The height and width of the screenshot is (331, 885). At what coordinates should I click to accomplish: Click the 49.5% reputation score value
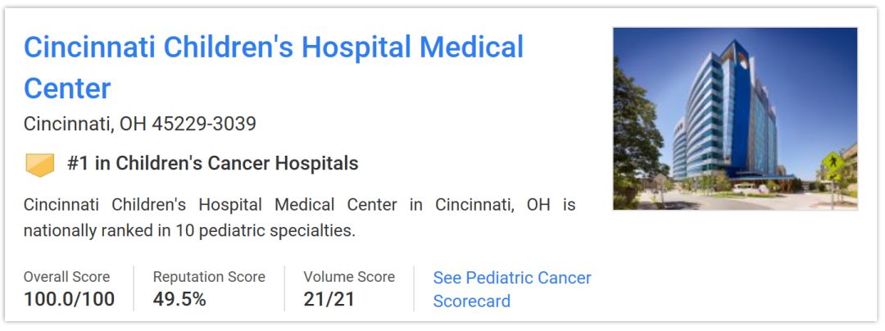[x=179, y=299]
